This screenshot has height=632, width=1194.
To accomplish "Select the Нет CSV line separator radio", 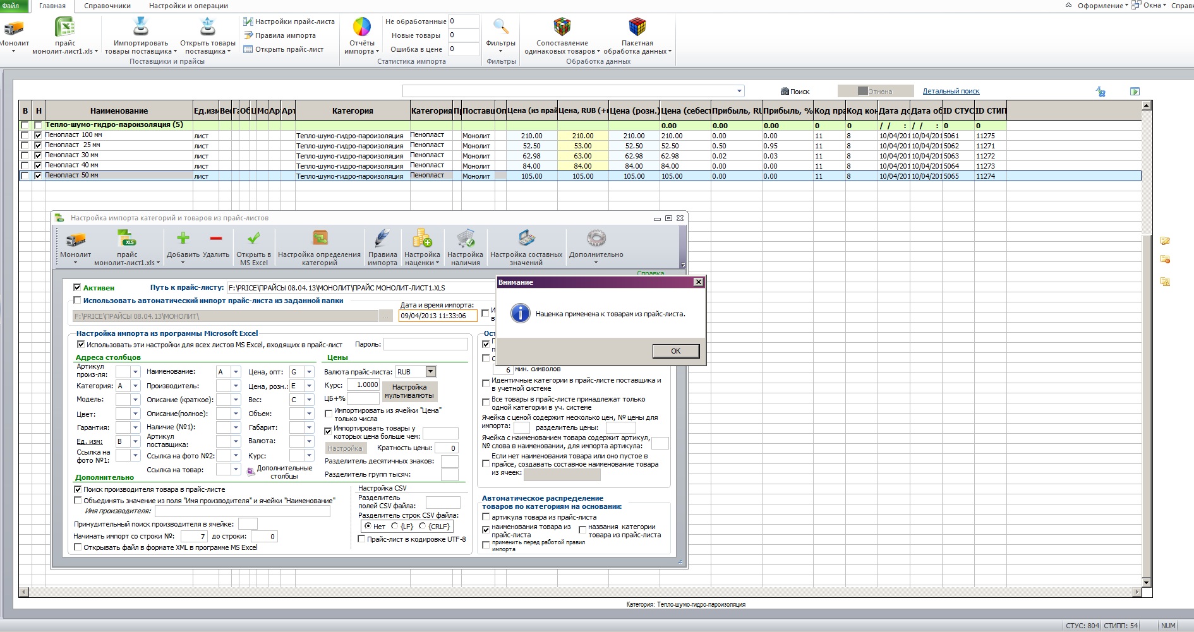I will point(368,526).
